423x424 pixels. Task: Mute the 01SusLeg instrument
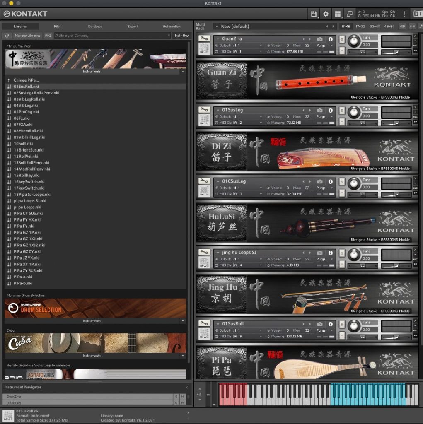tap(342, 122)
